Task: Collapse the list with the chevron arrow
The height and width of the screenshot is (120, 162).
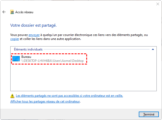Action: click(153, 49)
